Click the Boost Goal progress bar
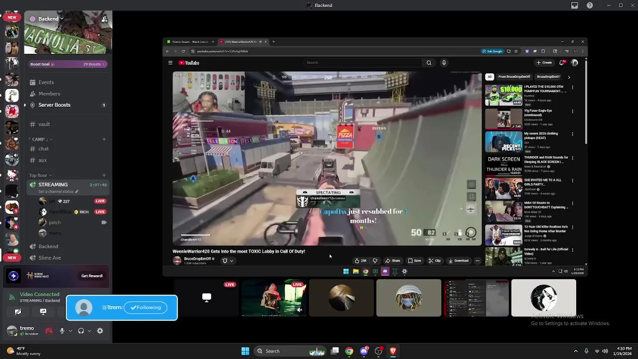638x359 pixels. [67, 64]
